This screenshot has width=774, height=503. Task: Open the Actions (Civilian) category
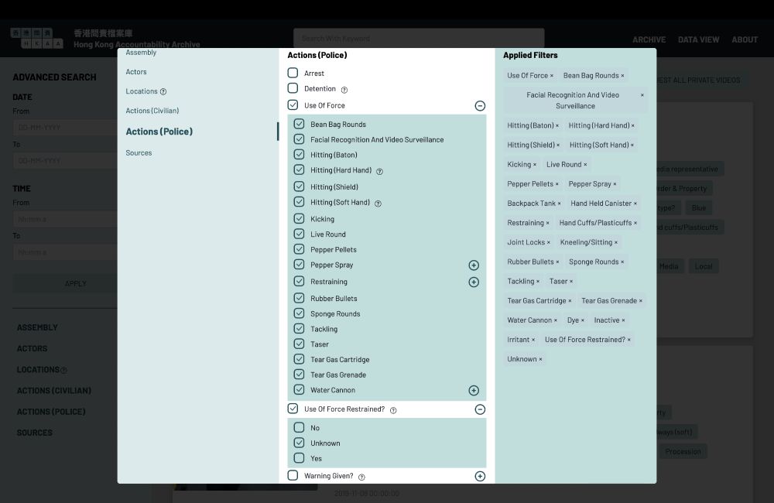(x=152, y=111)
